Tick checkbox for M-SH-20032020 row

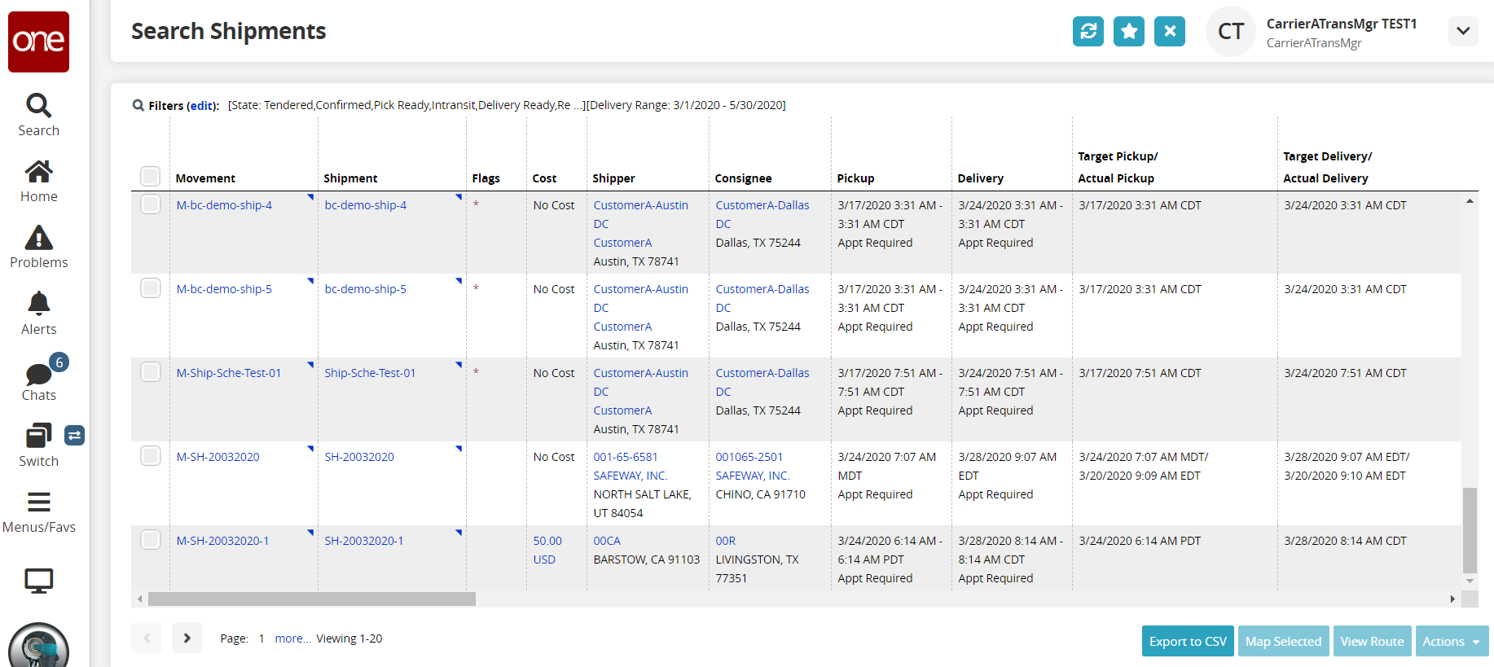click(x=151, y=456)
